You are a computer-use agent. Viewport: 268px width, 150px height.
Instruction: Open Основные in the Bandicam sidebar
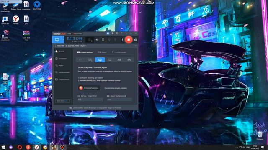click(61, 58)
